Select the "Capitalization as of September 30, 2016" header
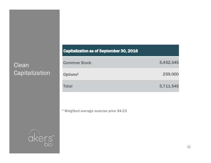The height and width of the screenshot is (163, 211). click(100, 51)
